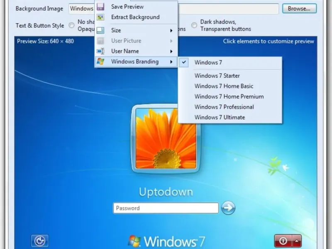Open the Ease of Access button
The width and height of the screenshot is (332, 249).
tap(40, 241)
